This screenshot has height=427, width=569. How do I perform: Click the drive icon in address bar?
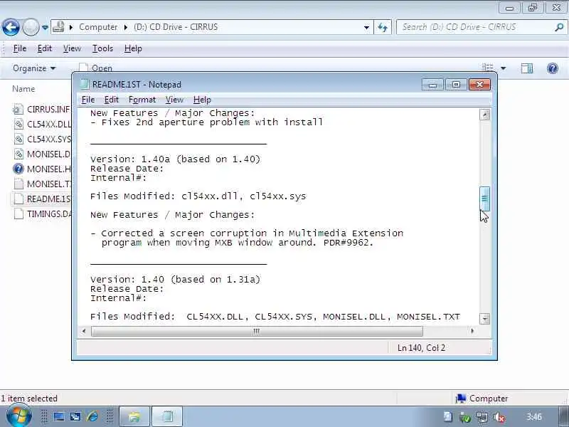(58, 27)
